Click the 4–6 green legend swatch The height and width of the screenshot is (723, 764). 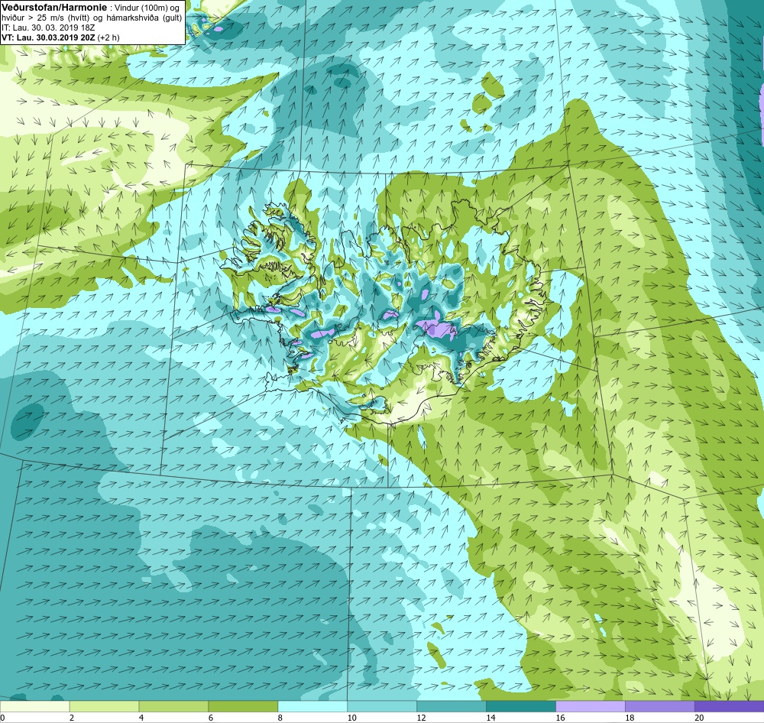pos(173,706)
